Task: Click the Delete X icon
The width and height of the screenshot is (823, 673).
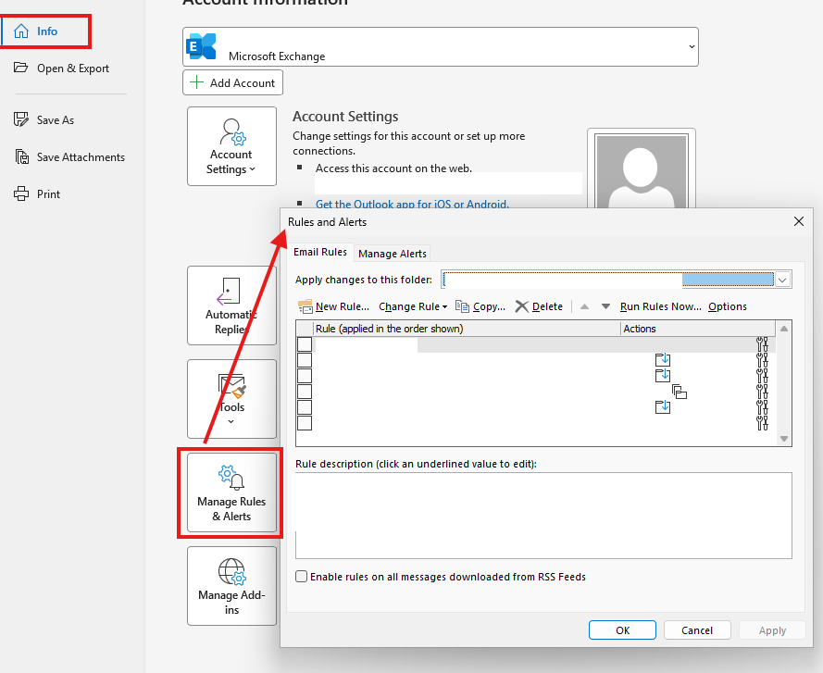Action: 522,306
